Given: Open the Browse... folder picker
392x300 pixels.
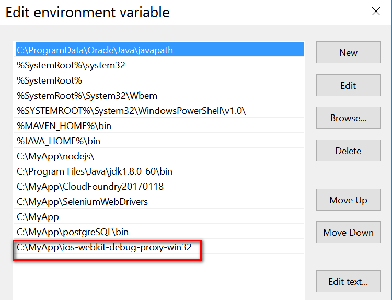Looking at the screenshot, I should click(348, 118).
